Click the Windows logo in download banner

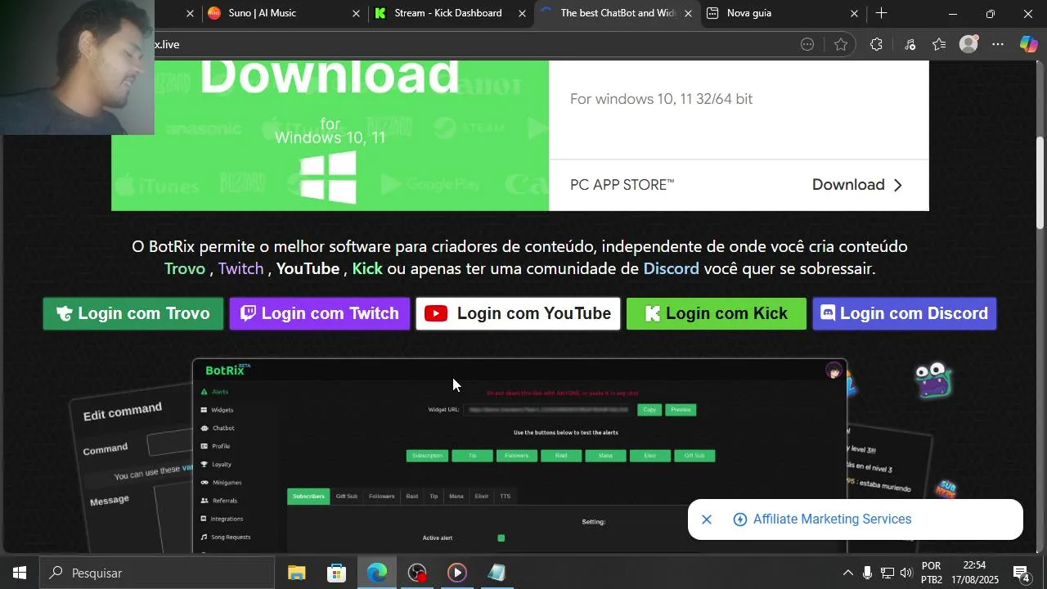point(329,178)
